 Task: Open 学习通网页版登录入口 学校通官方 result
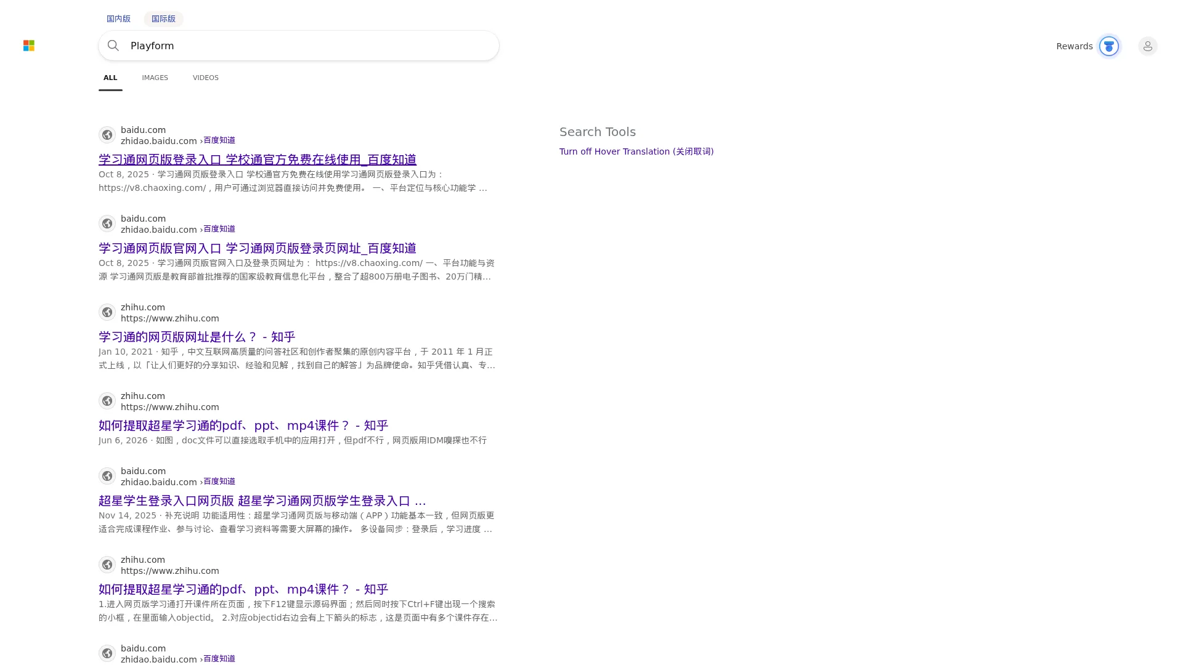pyautogui.click(x=258, y=159)
